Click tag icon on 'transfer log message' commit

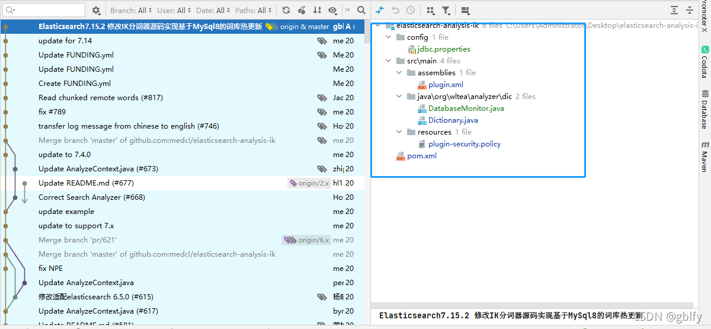click(x=322, y=126)
